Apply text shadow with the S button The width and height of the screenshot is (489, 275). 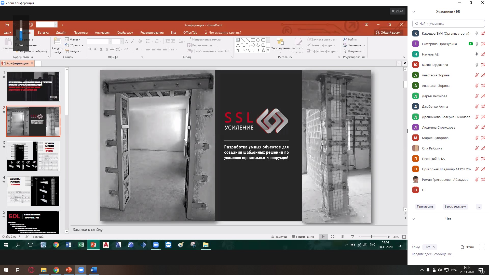[x=106, y=49]
